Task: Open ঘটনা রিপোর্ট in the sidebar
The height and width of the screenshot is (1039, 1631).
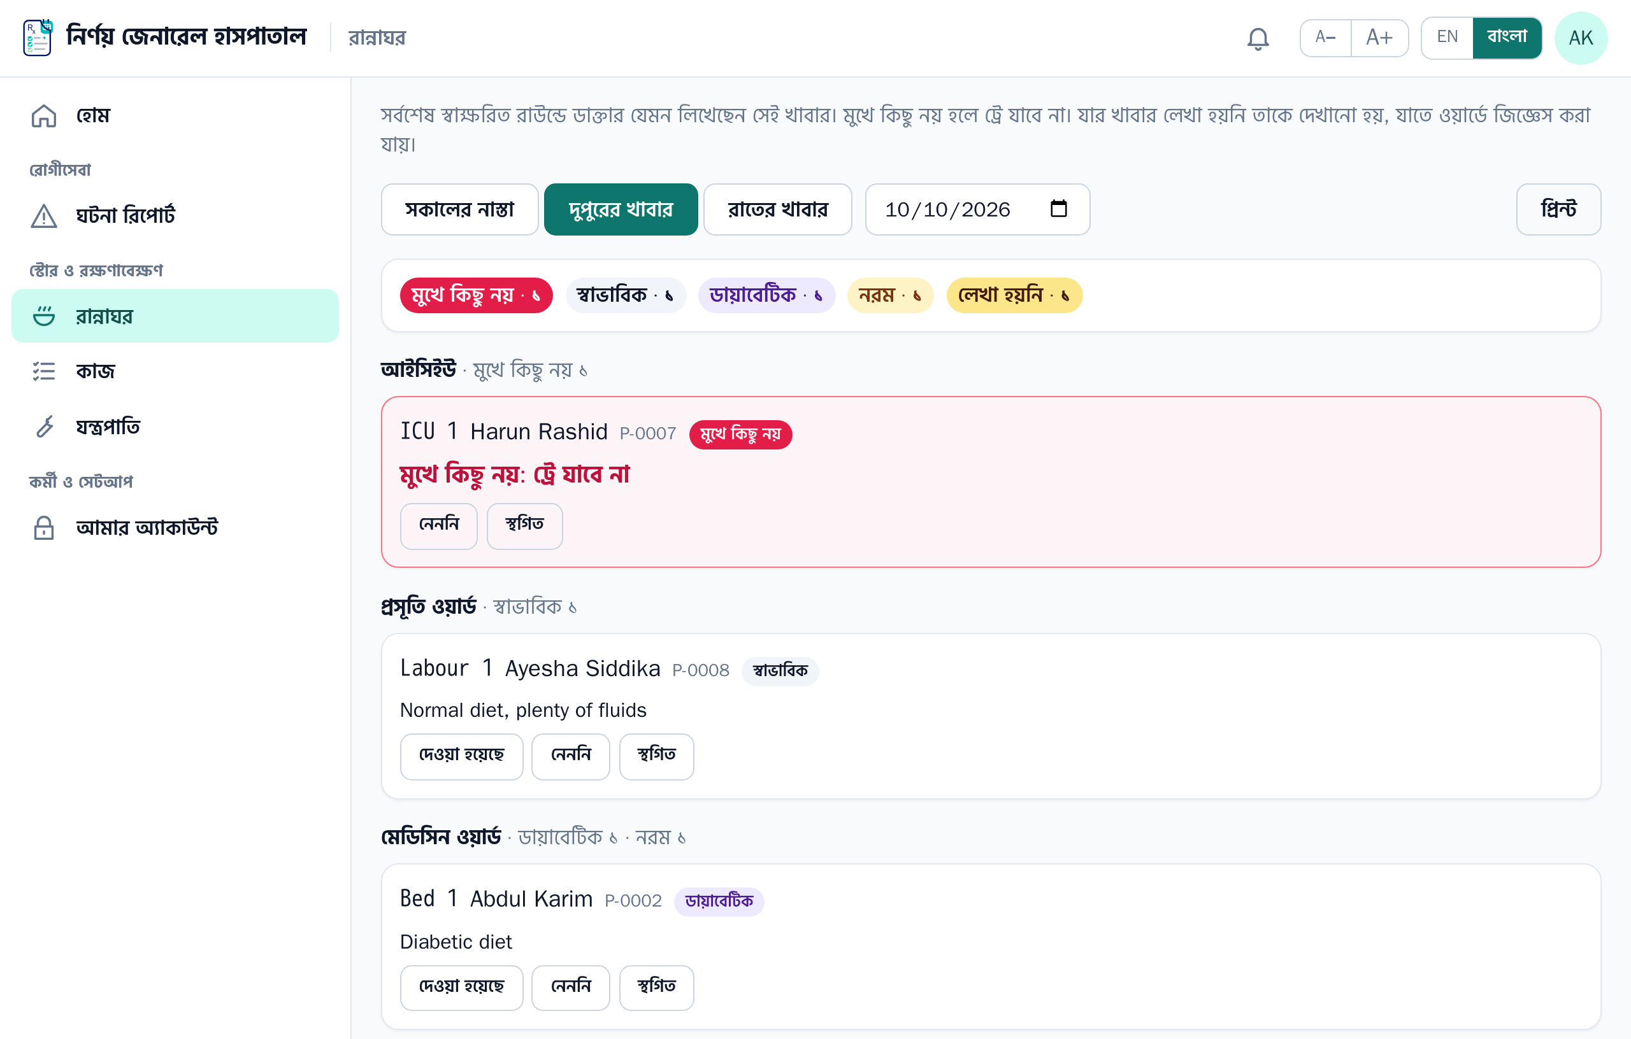Action: (175, 216)
